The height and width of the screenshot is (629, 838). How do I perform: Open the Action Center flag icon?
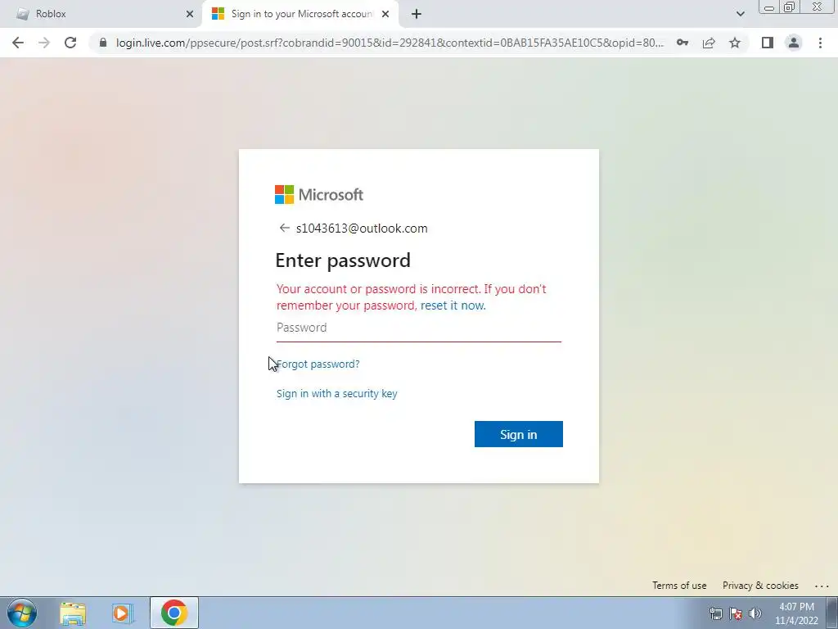(736, 613)
